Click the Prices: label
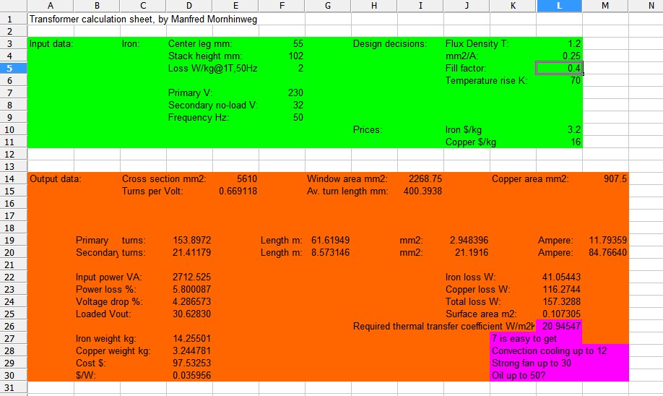 point(368,129)
